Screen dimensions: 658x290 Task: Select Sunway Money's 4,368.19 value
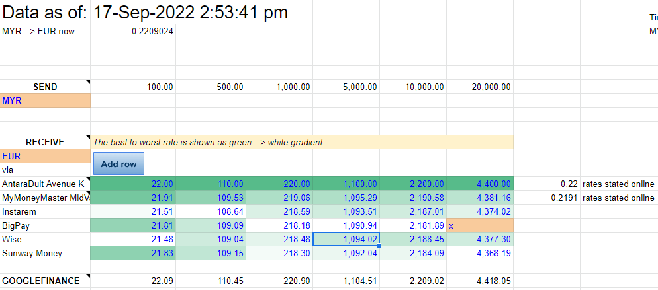point(480,253)
